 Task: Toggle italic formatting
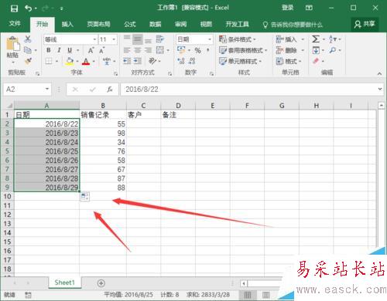[x=59, y=50]
